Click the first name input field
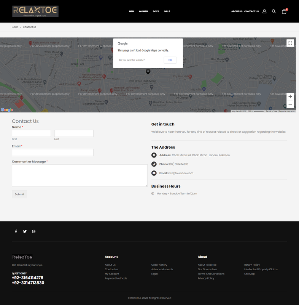The width and height of the screenshot is (299, 305). (32, 133)
